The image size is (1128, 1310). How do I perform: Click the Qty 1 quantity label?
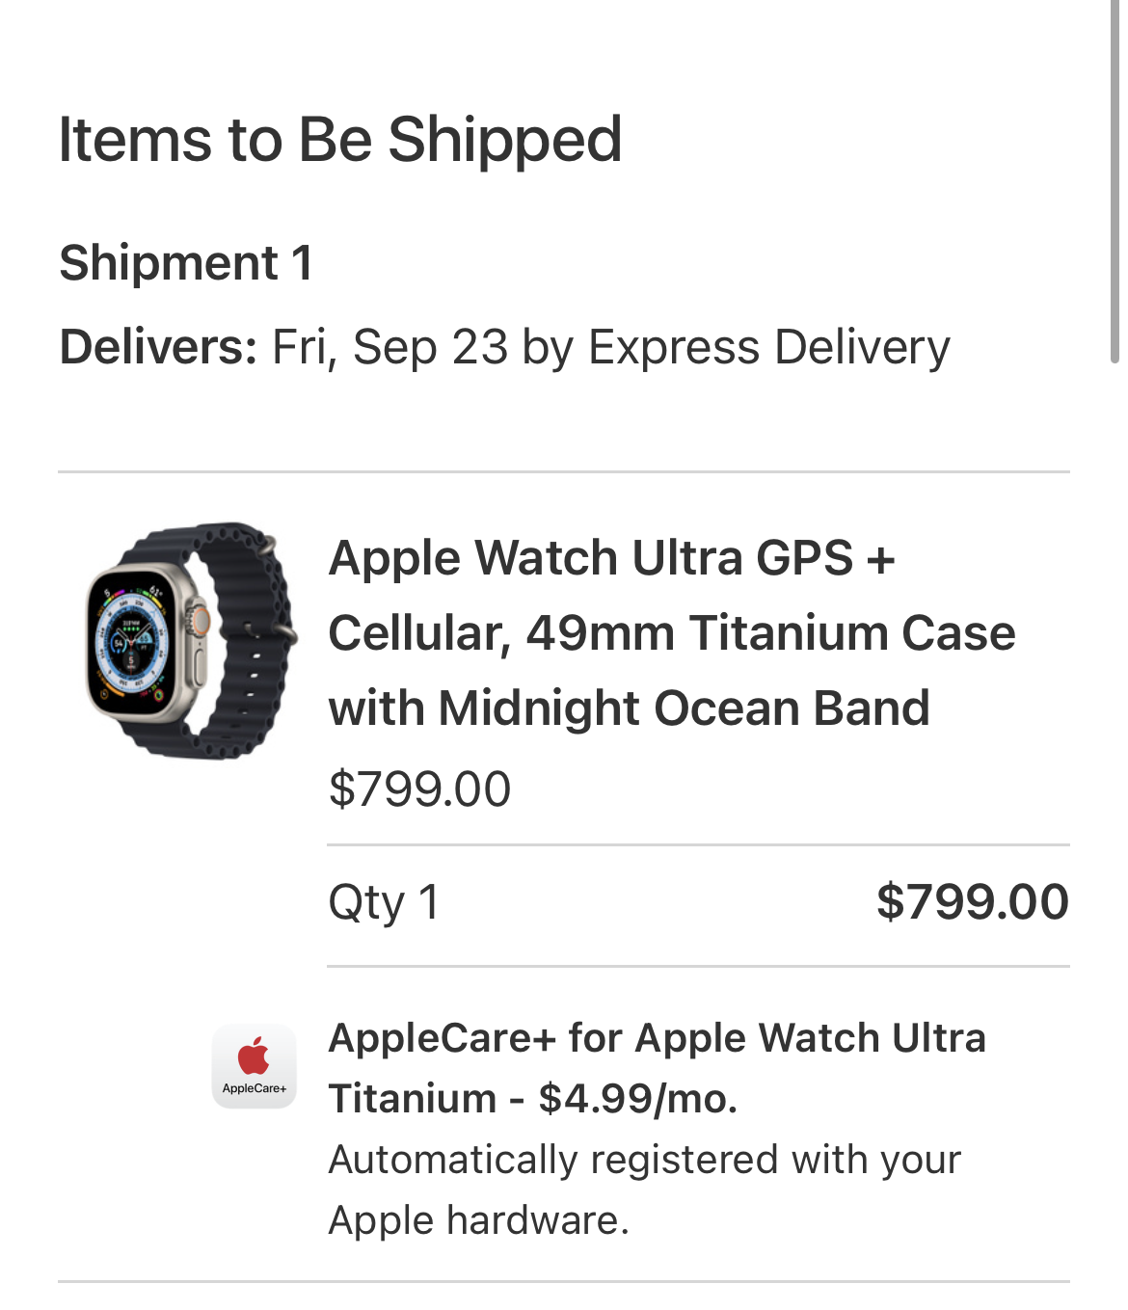[384, 903]
